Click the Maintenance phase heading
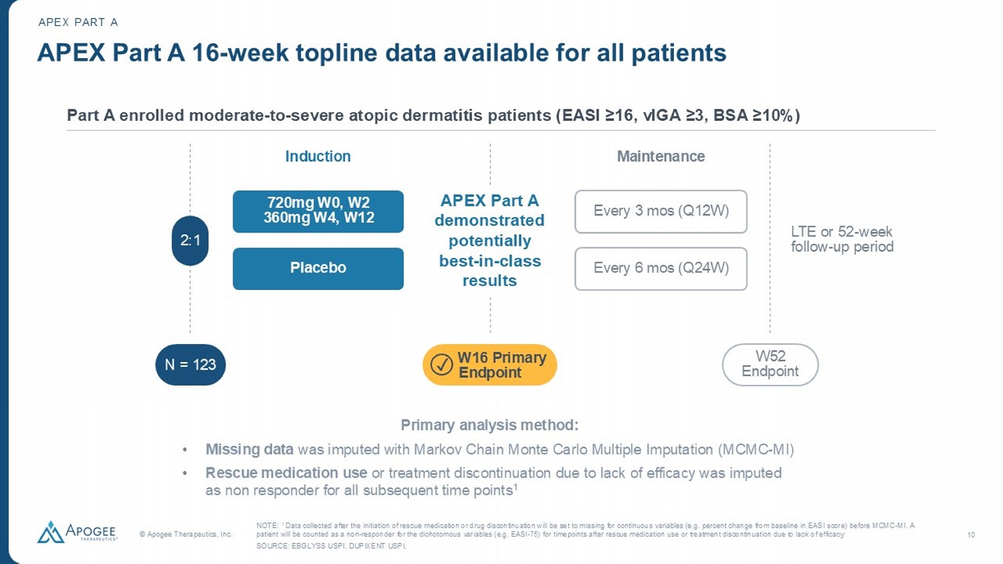The height and width of the screenshot is (564, 1003). pyautogui.click(x=661, y=156)
